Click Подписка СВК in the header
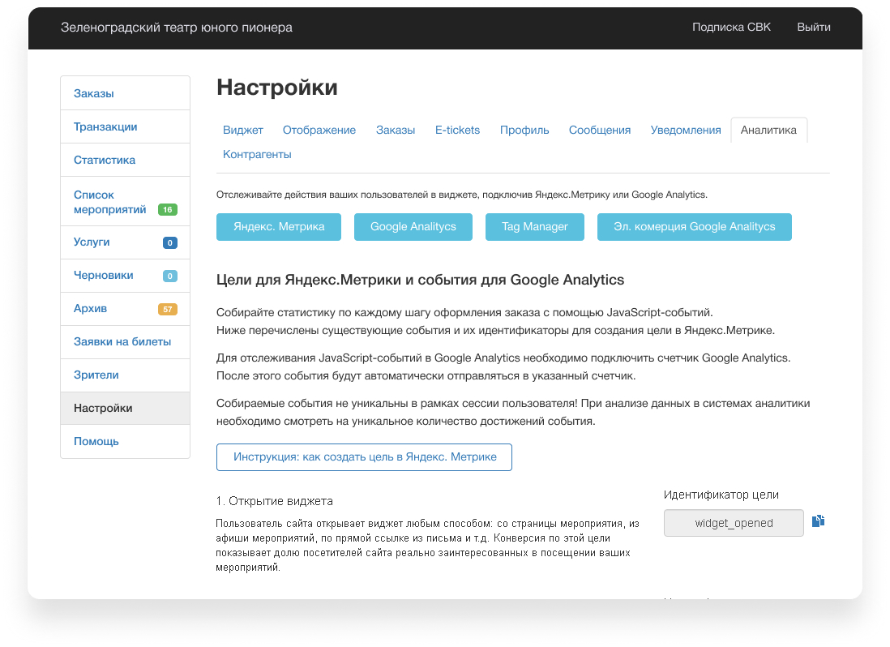The height and width of the screenshot is (647, 890). (x=731, y=28)
